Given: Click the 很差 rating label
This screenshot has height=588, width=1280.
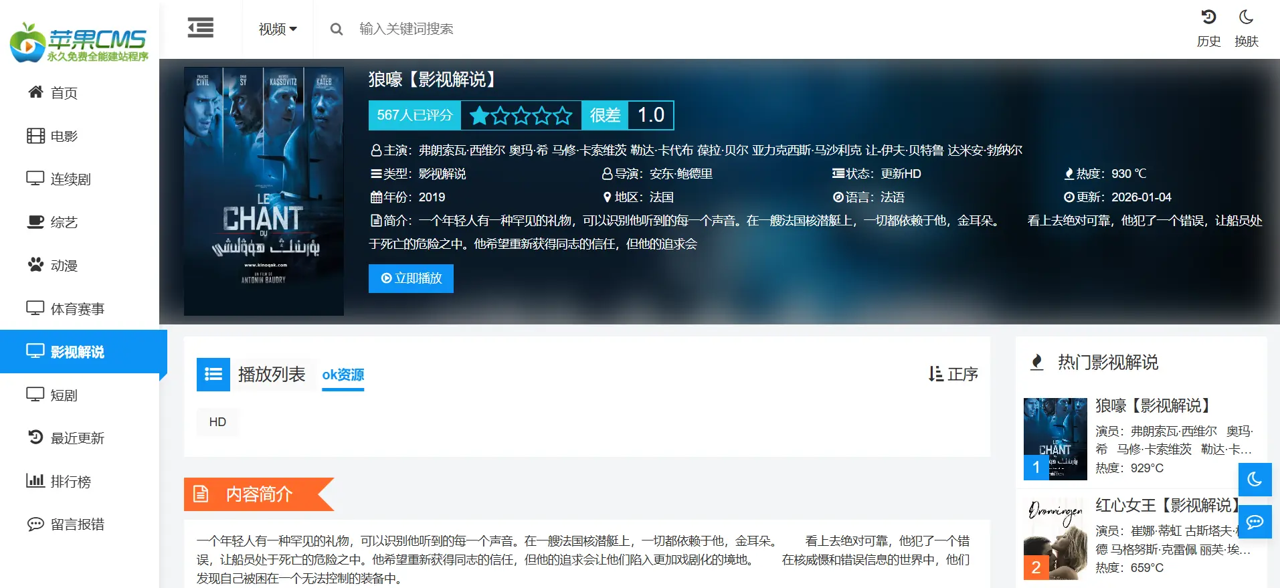Looking at the screenshot, I should point(605,115).
